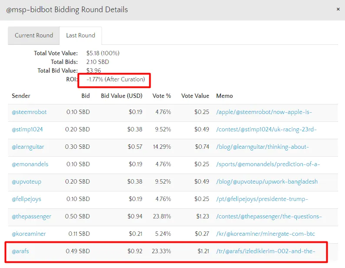Open the izlediklerim-002 memo link
Image resolution: width=345 pixels, height=268 pixels.
point(266,251)
